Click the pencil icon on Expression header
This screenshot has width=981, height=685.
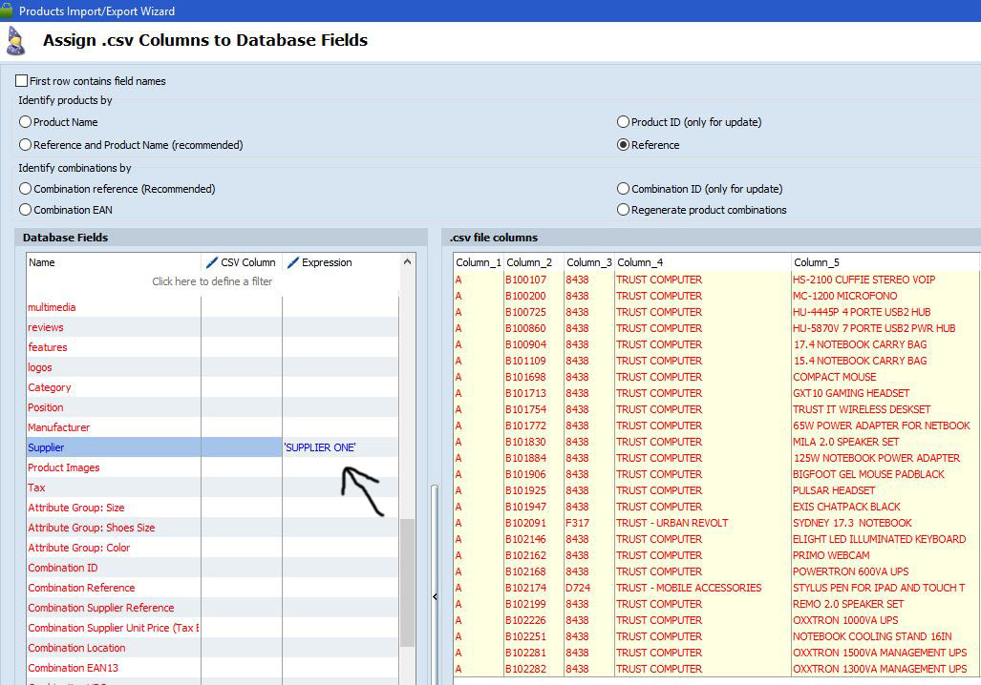[293, 262]
